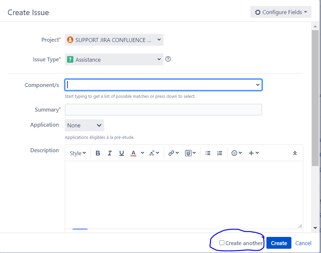Insert a numbered list
This screenshot has width=321, height=253.
coord(220,153)
